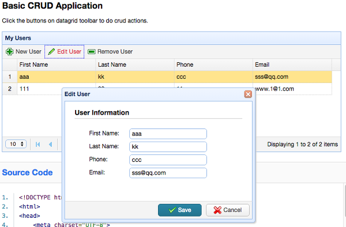Click the Edit User toolbar label

click(x=69, y=52)
